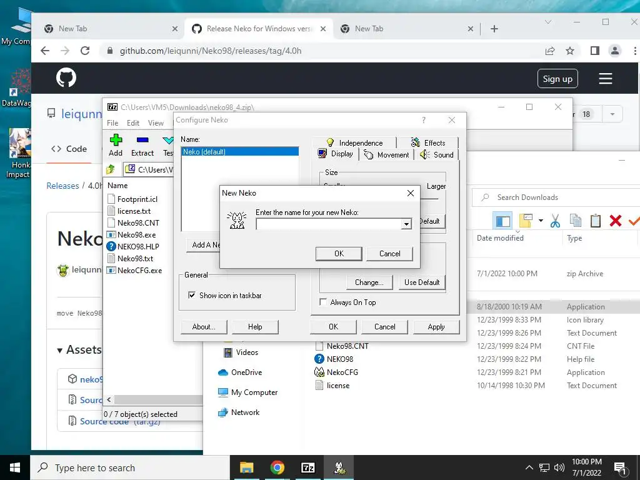This screenshot has width=640, height=480.
Task: Go back in Chrome
Action: (45, 51)
